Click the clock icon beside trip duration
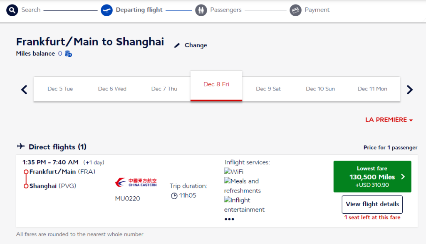This screenshot has width=426, height=244. coord(174,195)
